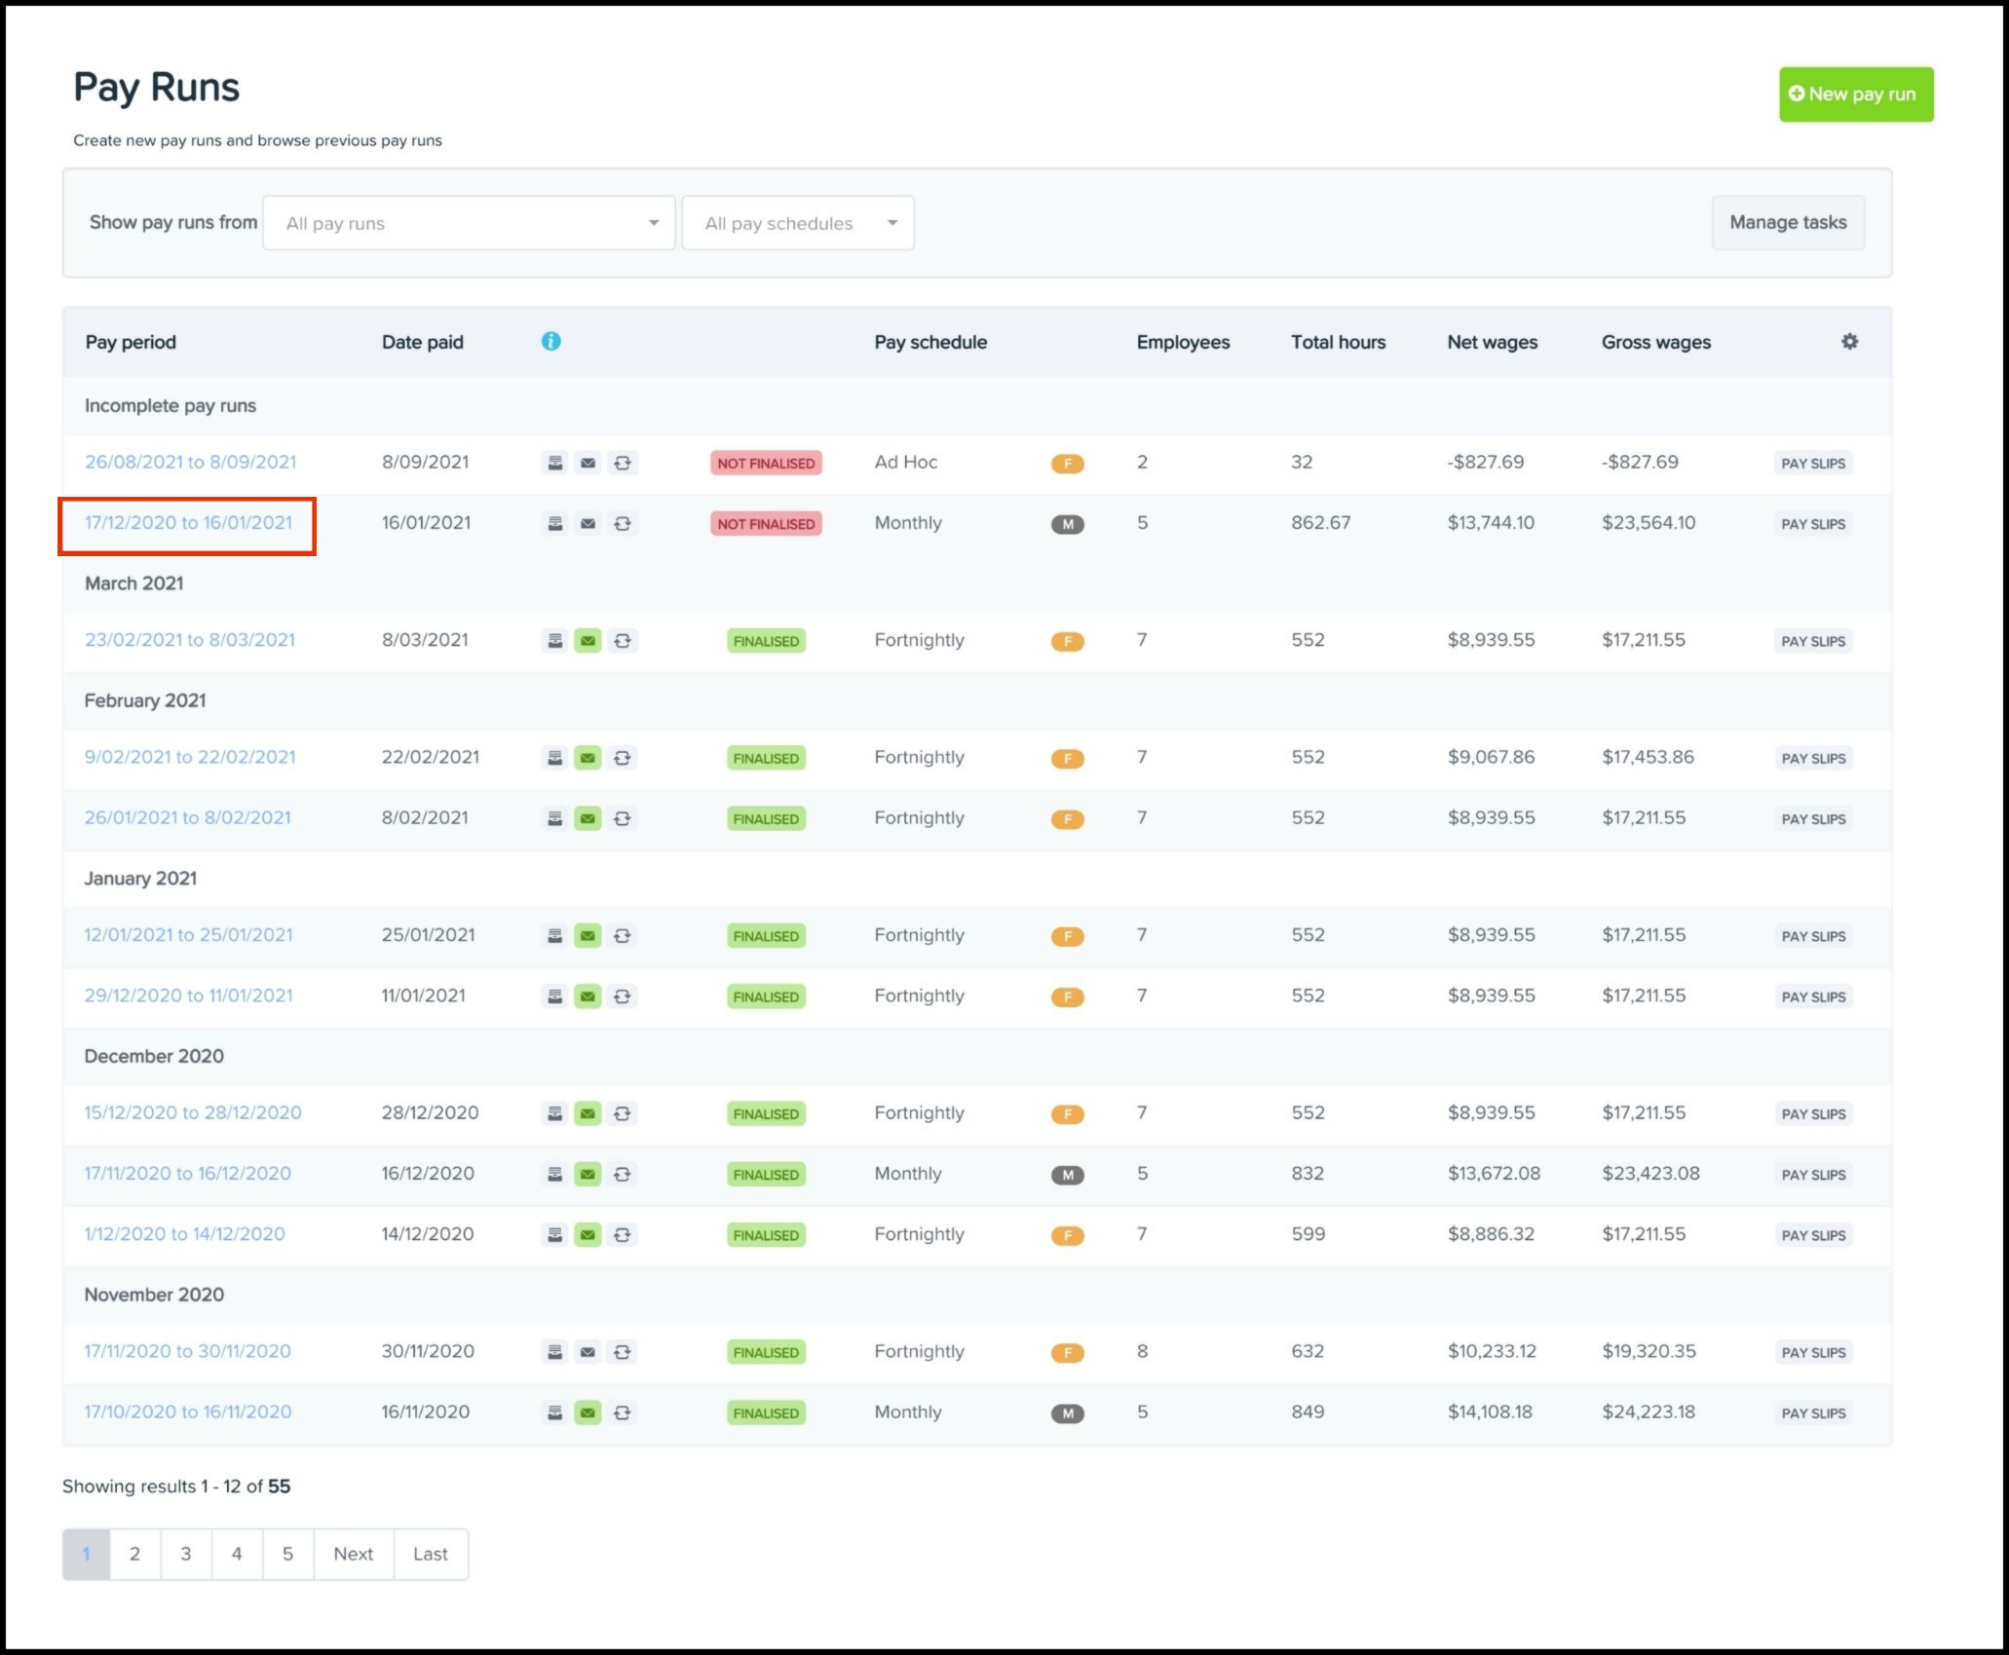This screenshot has width=2009, height=1655.
Task: Open table column settings gear icon
Action: 1849,341
